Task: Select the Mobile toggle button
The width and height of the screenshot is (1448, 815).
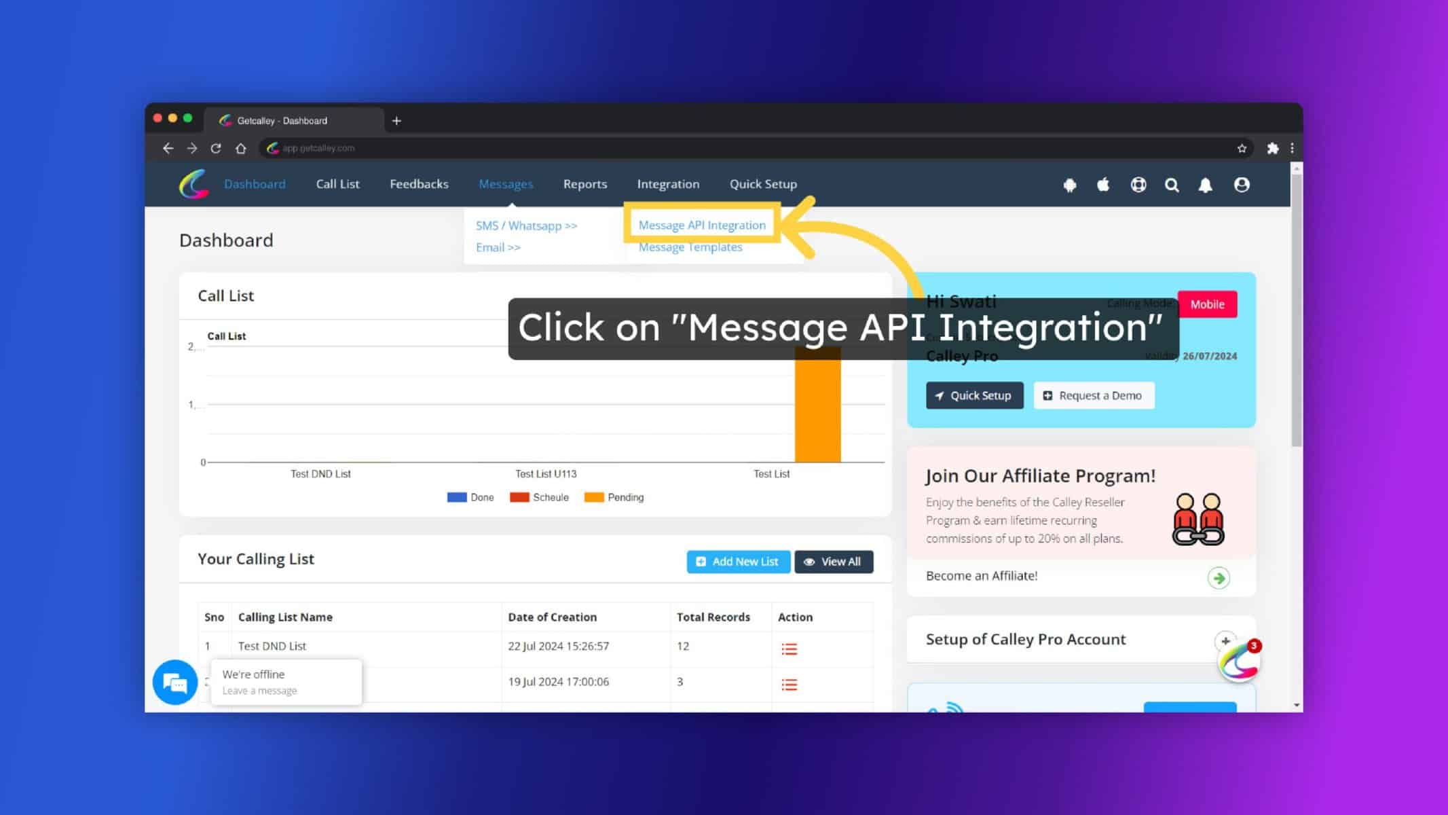Action: pyautogui.click(x=1206, y=304)
